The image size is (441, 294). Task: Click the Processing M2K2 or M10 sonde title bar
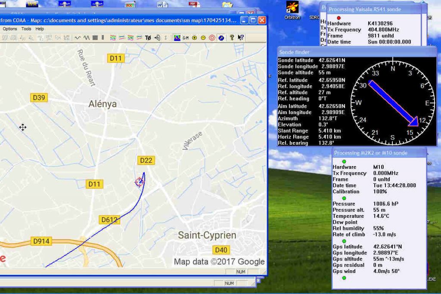coord(379,153)
